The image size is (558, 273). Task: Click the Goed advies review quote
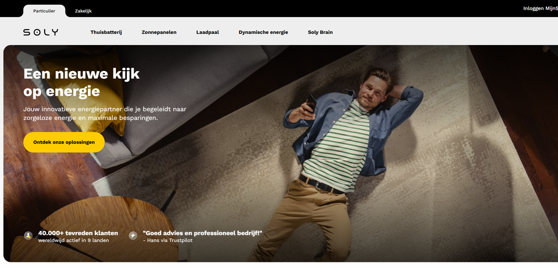point(202,233)
